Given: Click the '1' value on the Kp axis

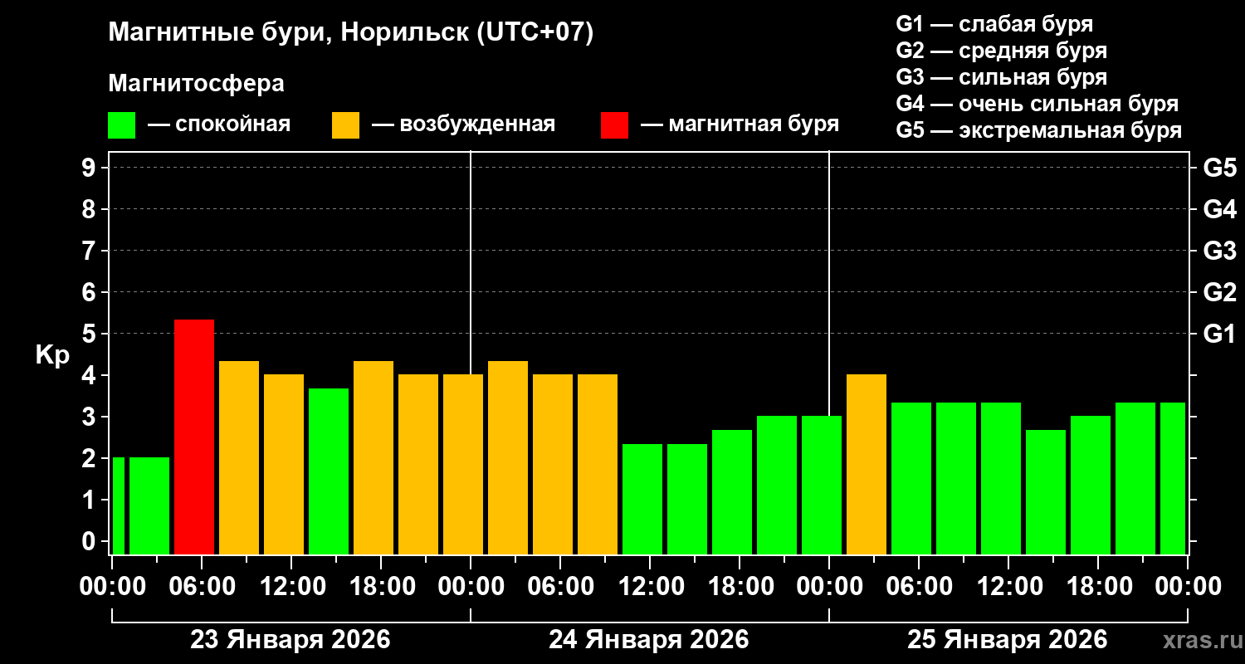Looking at the screenshot, I should coord(90,500).
